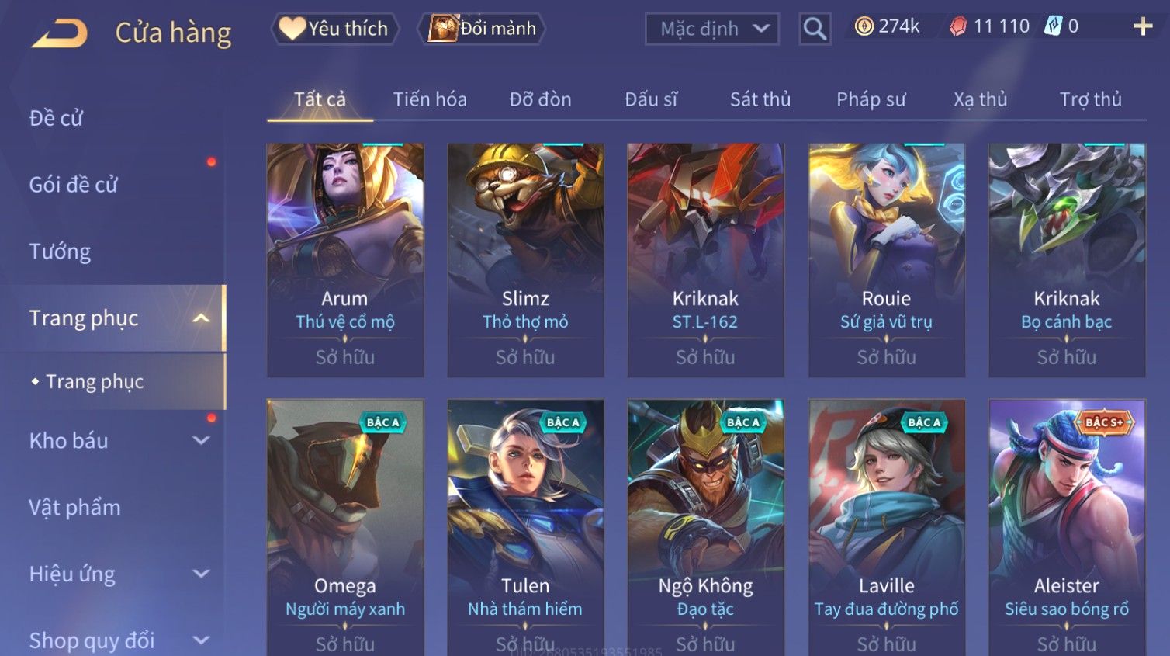Open the Mặc định sort dropdown
This screenshot has width=1170, height=656.
point(711,29)
